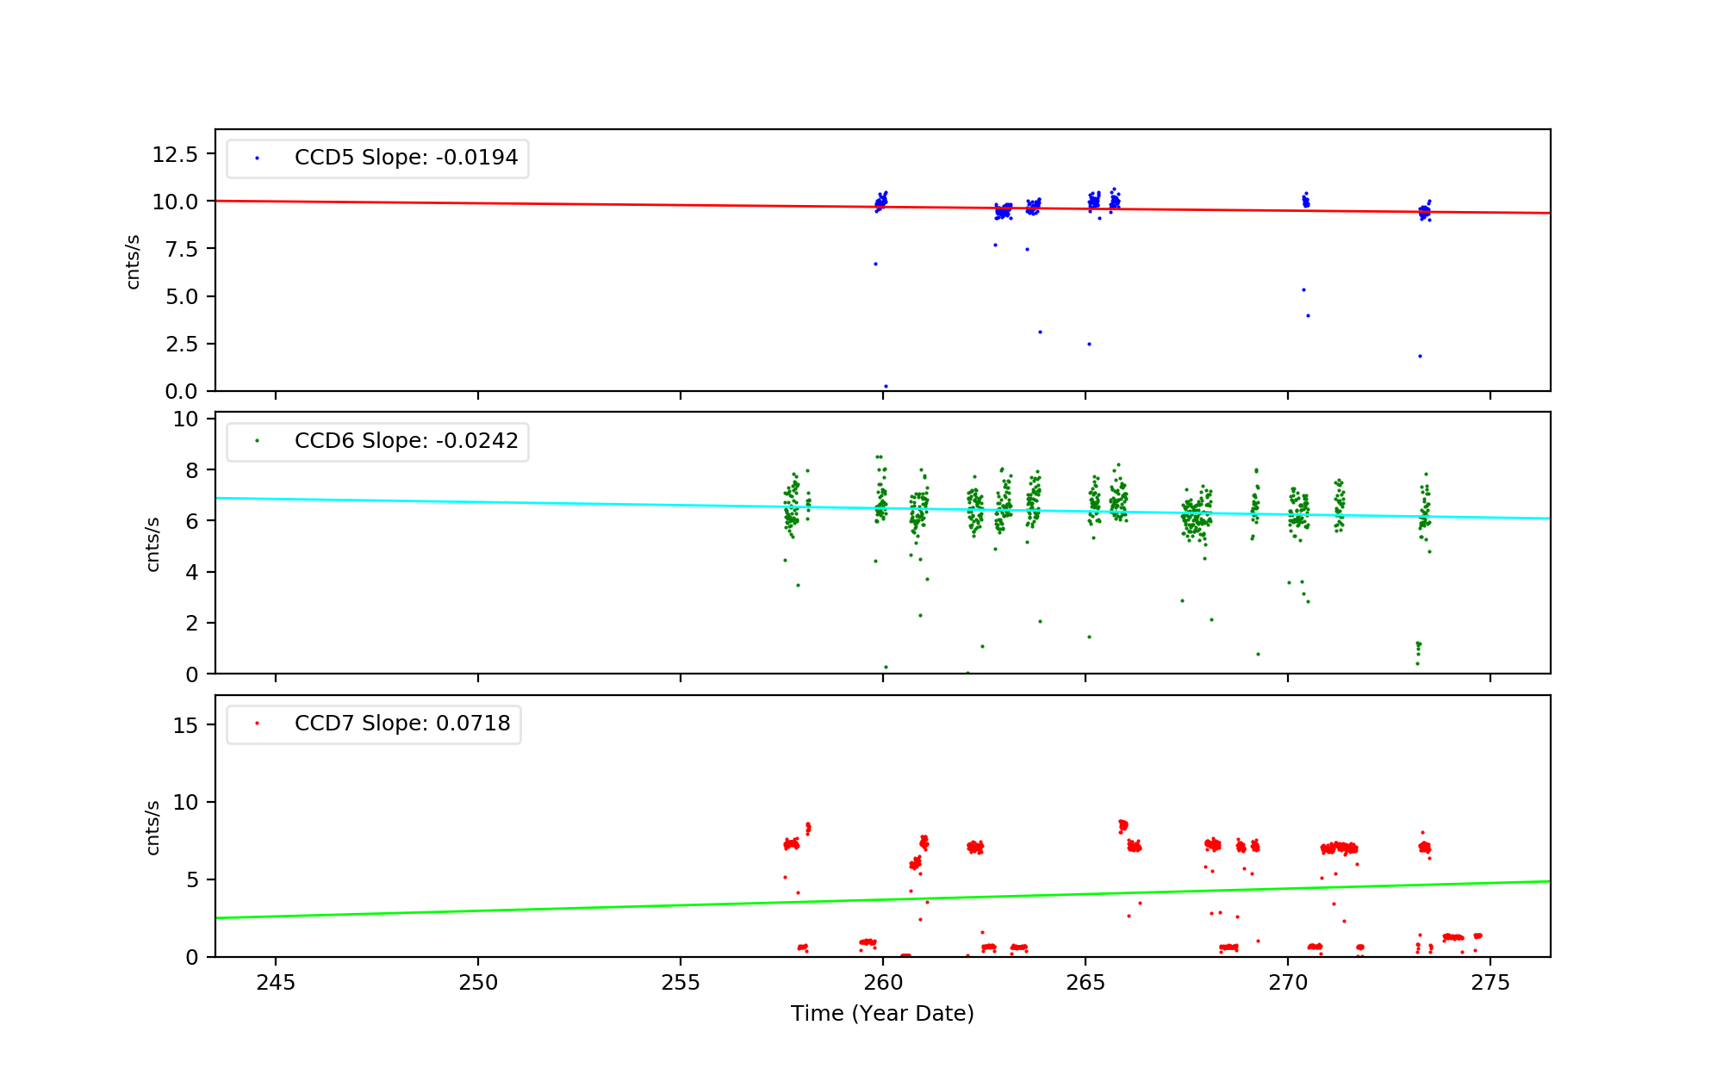Screen dimensions: 1723x1075
Task: Click the green CCD6 legend marker dot
Action: point(257,441)
